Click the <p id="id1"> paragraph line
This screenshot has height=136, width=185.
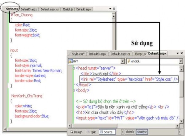pos(123,107)
